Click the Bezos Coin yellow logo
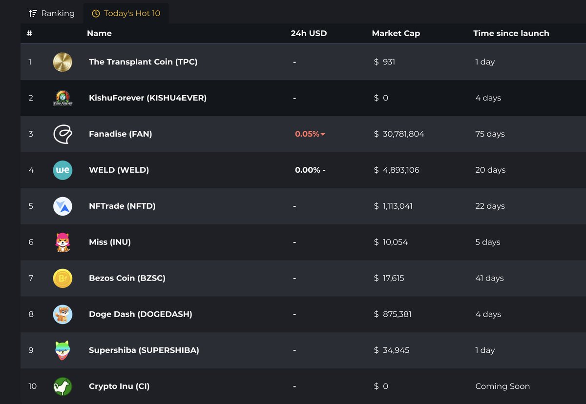This screenshot has height=404, width=586. pos(63,279)
